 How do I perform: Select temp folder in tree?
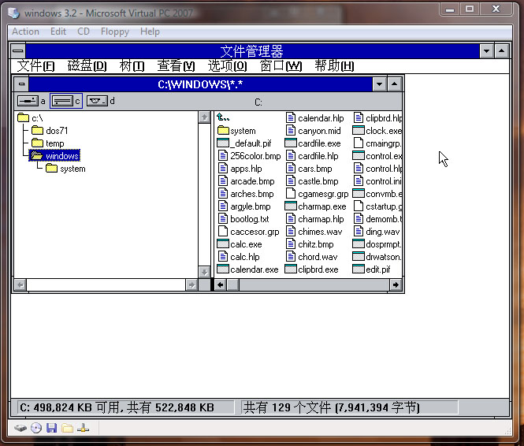[x=47, y=143]
